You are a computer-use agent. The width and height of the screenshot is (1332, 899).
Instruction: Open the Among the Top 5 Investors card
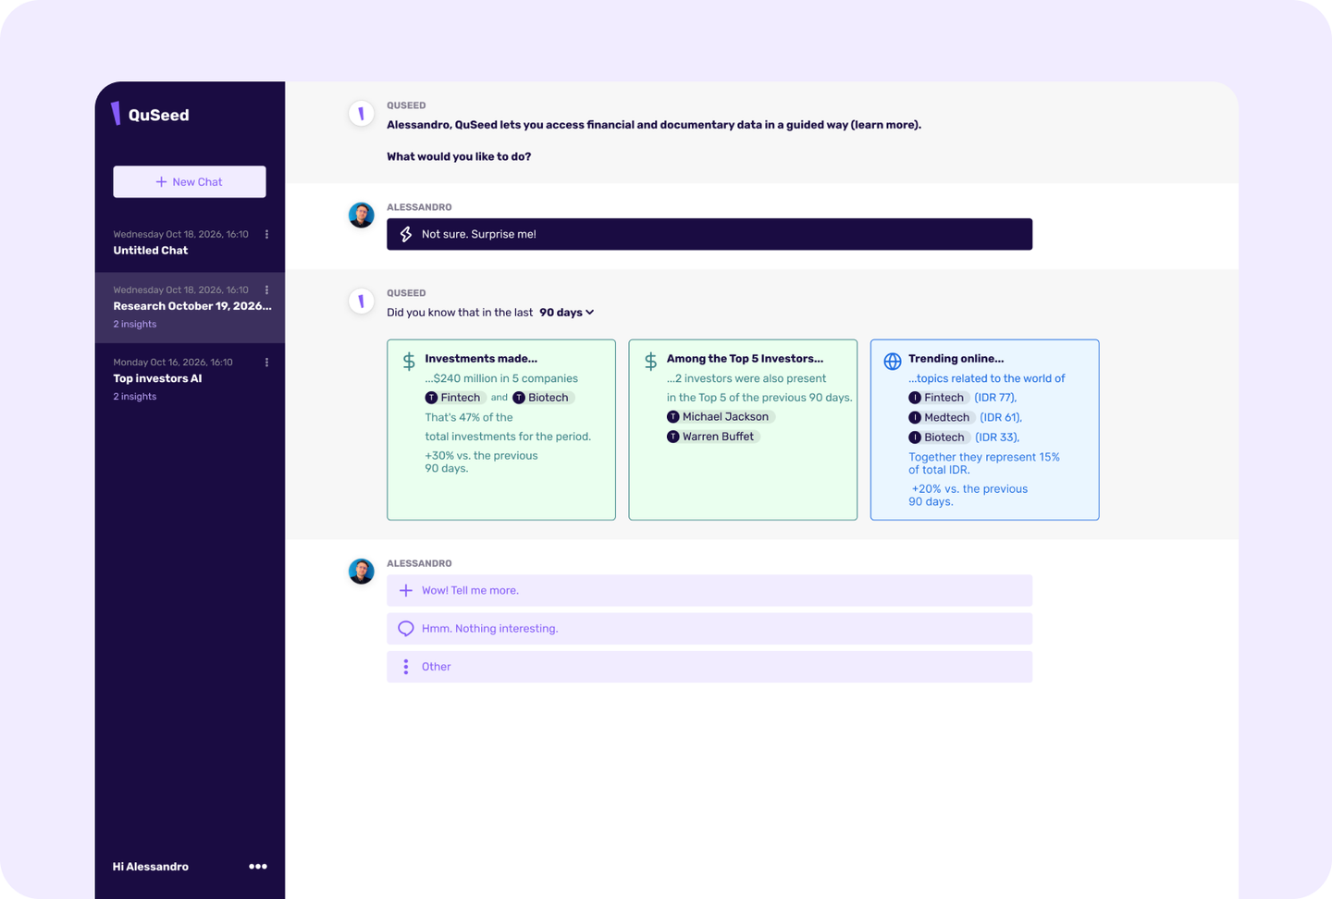(743, 429)
